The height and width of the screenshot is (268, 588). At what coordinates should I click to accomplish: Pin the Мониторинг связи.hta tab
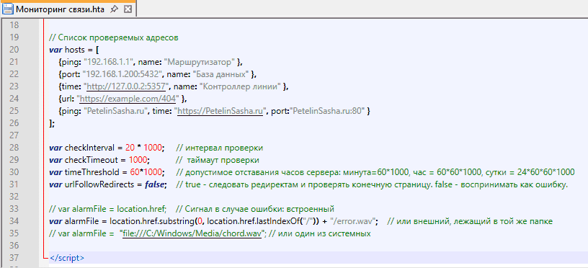(x=115, y=9)
